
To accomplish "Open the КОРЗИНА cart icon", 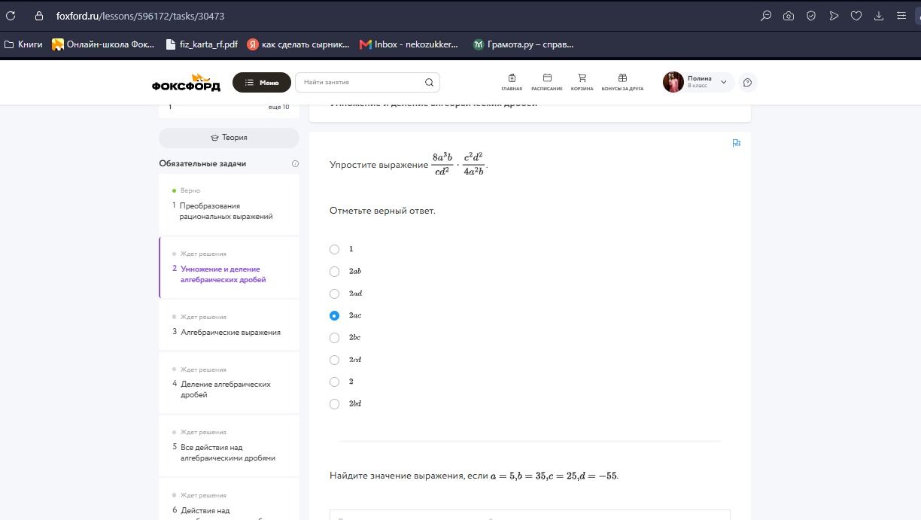I will click(x=582, y=81).
